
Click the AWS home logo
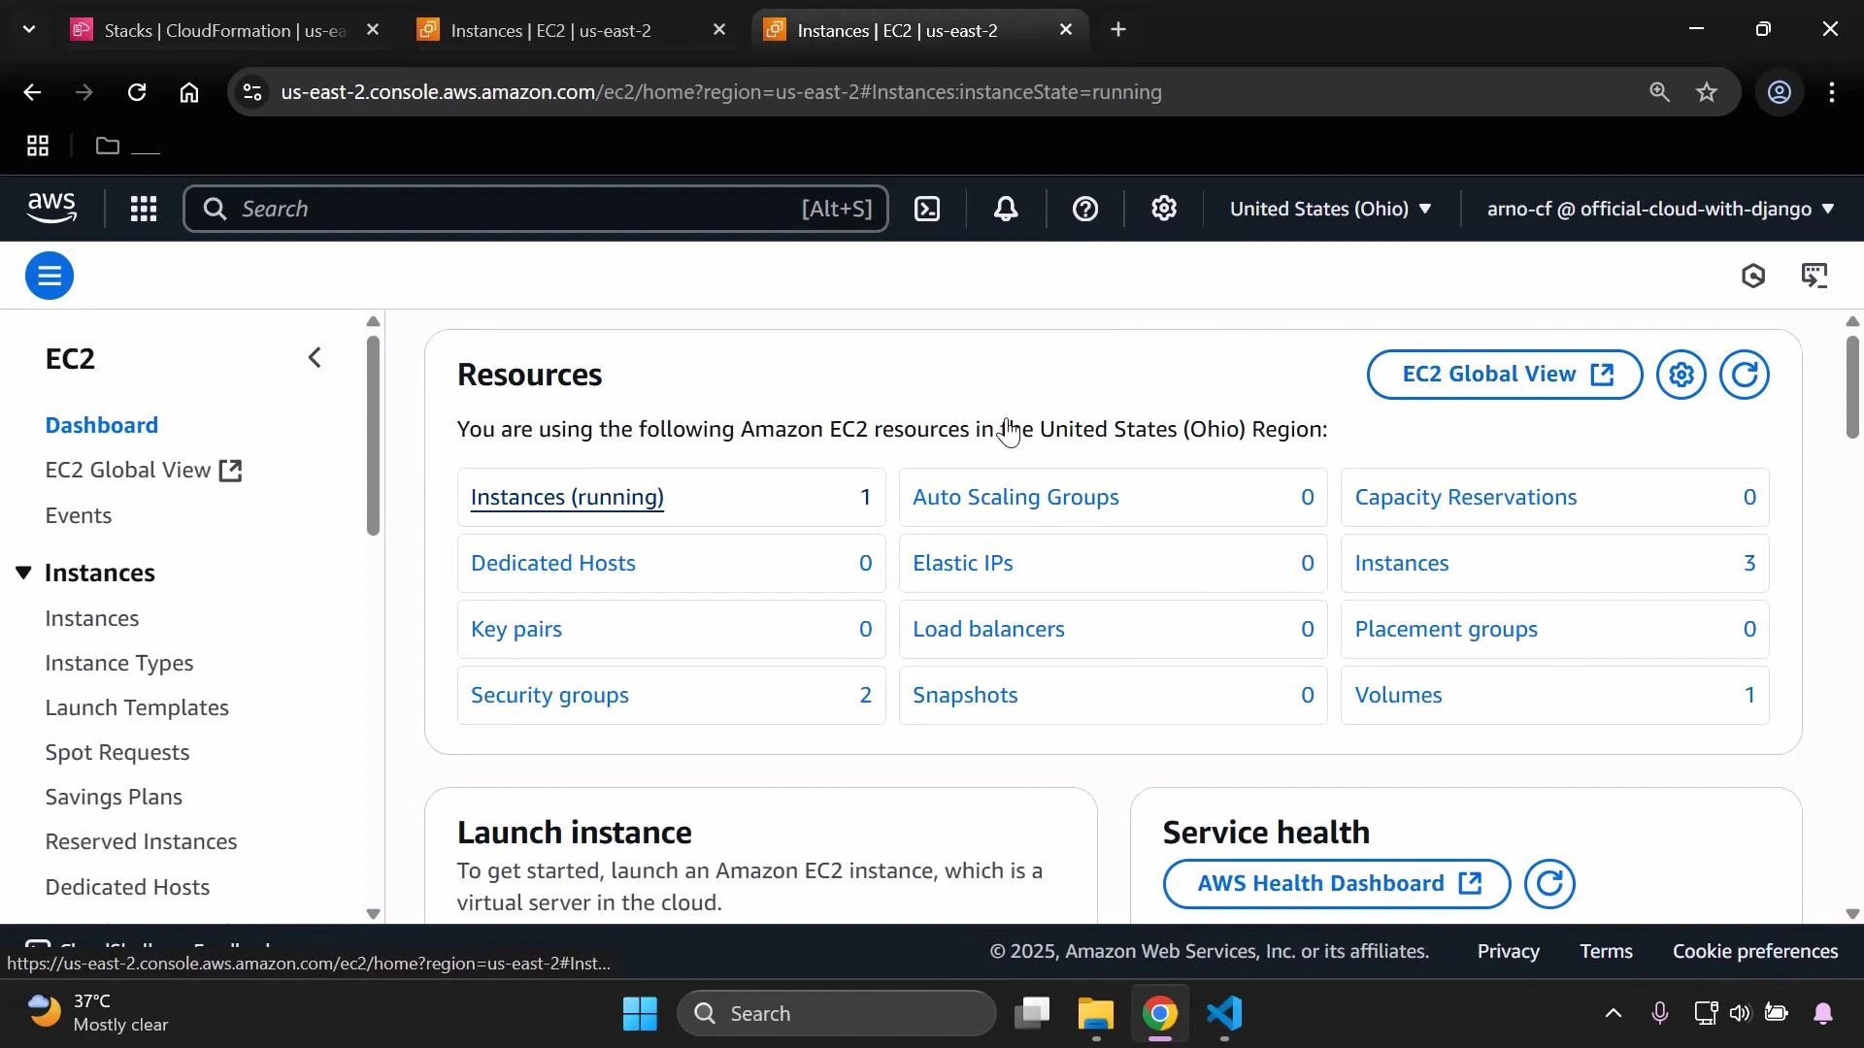point(50,208)
